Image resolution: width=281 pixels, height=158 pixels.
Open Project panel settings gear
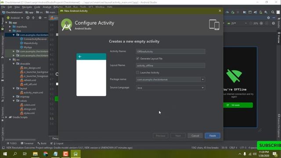[x=40, y=18]
